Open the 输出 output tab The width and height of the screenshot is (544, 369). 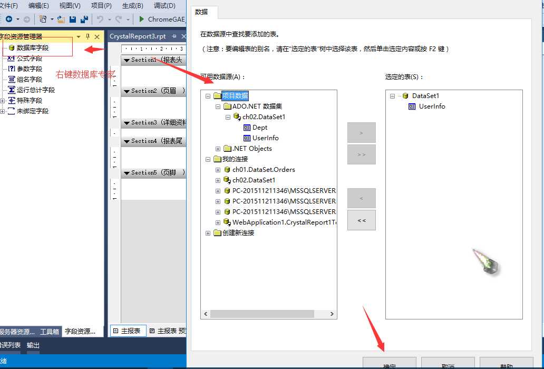tap(33, 345)
